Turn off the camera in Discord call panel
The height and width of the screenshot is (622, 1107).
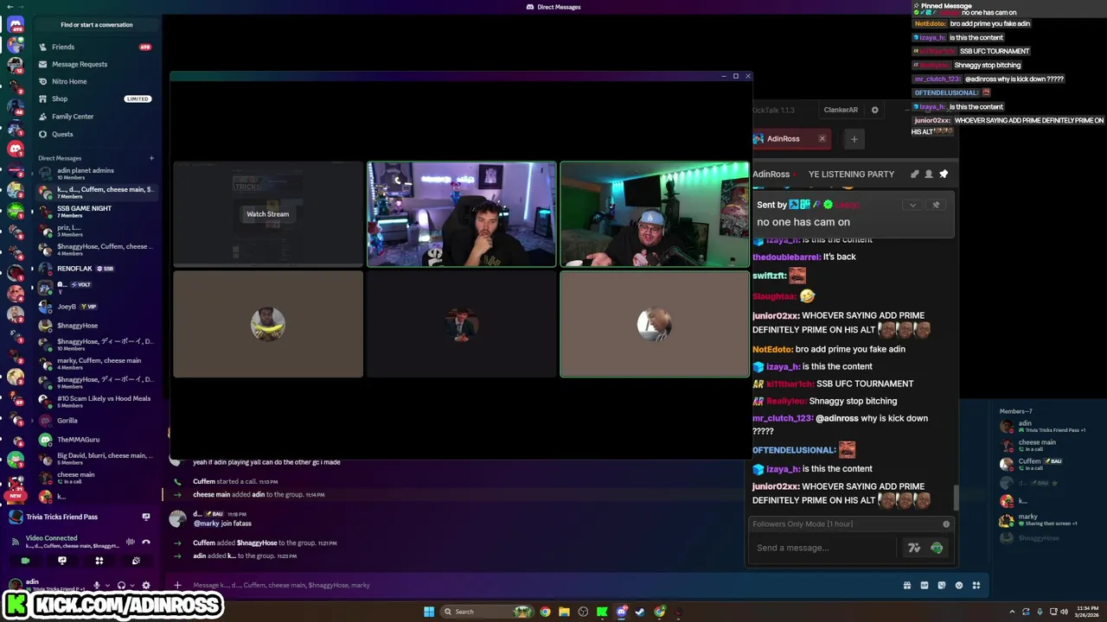pos(25,561)
